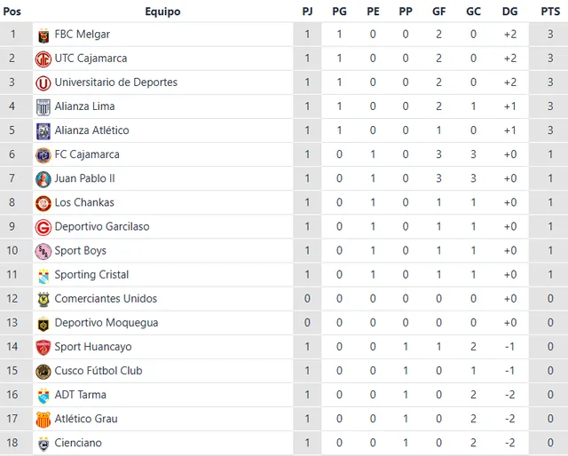The image size is (568, 456).
Task: Click the PTS column header
Action: (549, 12)
